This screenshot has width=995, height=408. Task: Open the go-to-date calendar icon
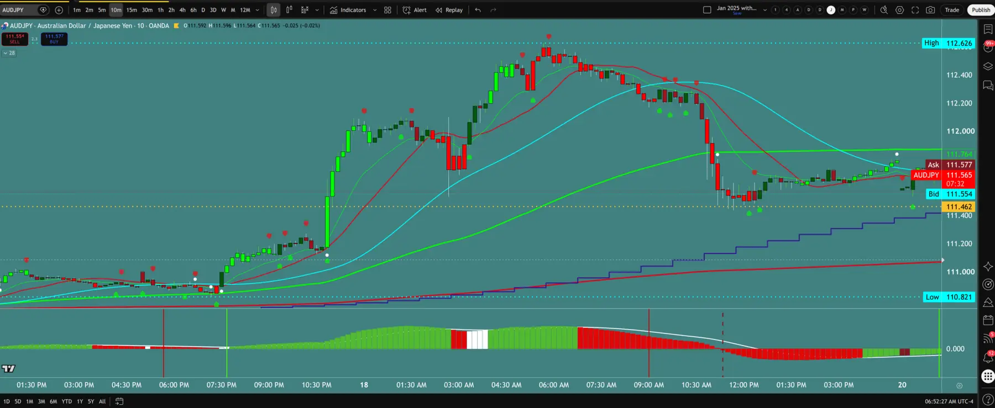[119, 401]
